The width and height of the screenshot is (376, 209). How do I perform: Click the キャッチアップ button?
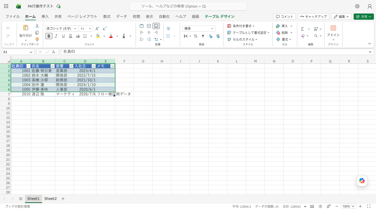click(x=313, y=17)
